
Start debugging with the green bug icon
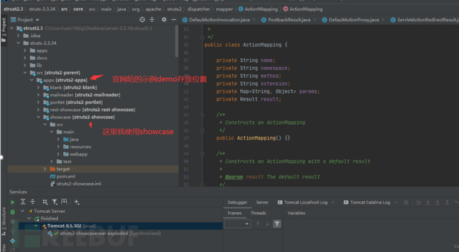click(13, 212)
